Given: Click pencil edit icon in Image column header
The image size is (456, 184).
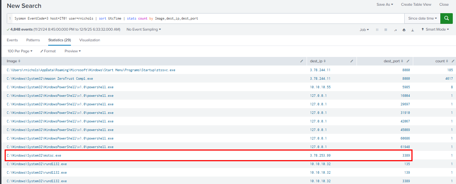Looking at the screenshot, I should tap(302, 61).
